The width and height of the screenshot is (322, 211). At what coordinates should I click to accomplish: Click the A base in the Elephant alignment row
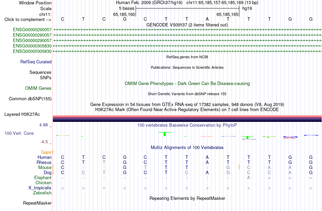pos(248,178)
